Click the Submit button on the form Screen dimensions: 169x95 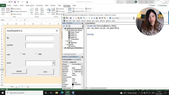pos(19,71)
